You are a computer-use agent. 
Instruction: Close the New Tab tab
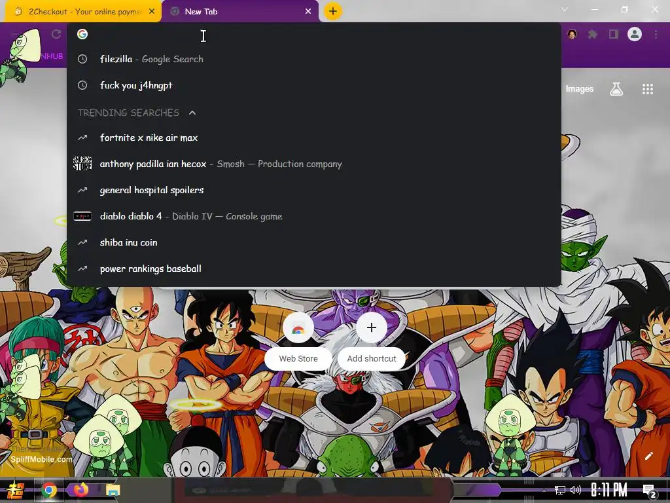[x=308, y=12]
